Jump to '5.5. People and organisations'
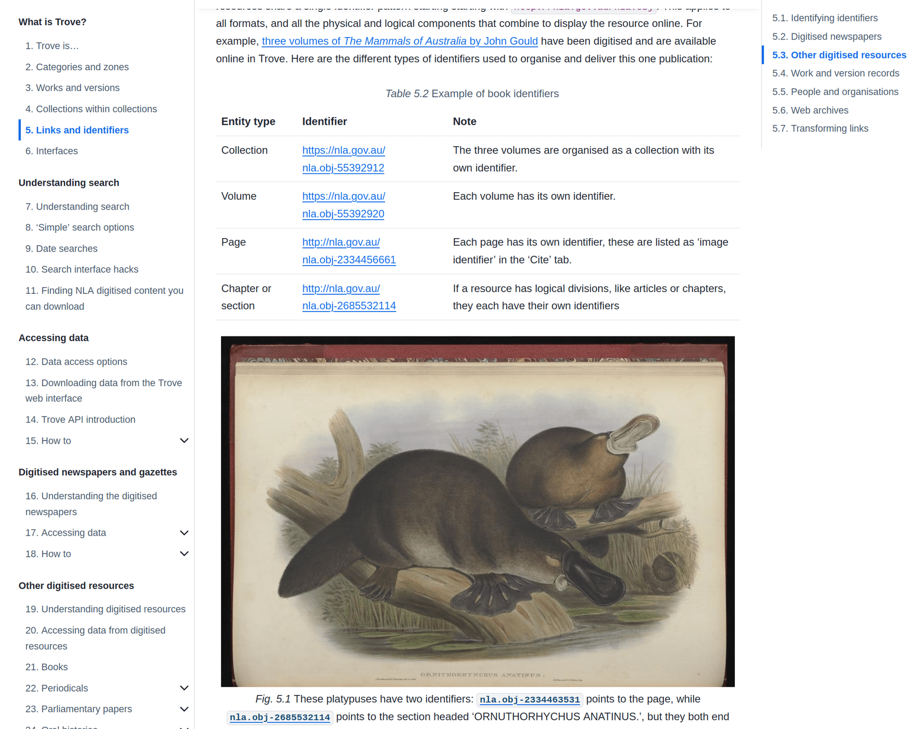Screen dimensions: 913x729 coord(835,92)
